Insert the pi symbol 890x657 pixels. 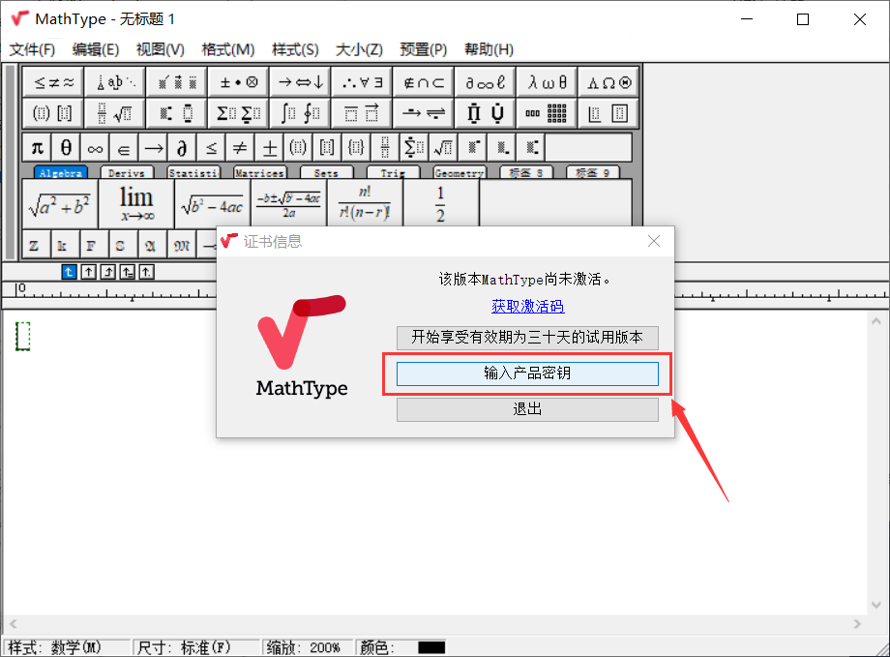(37, 147)
